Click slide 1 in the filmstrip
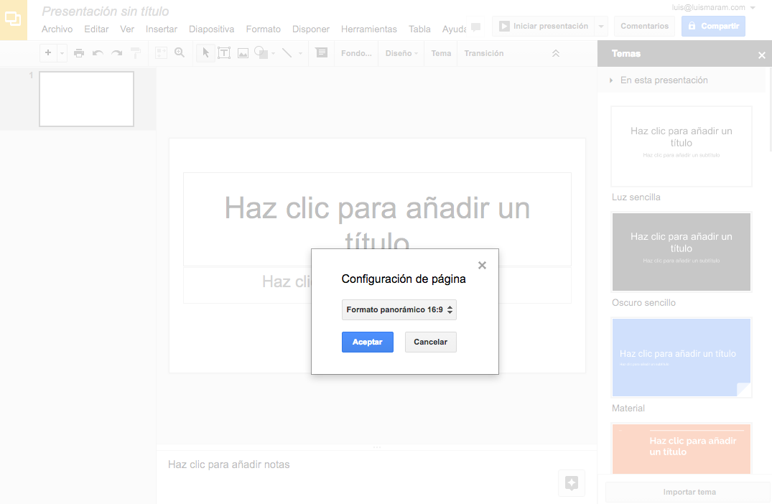This screenshot has width=772, height=504. coord(86,98)
